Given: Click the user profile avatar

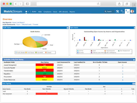Looking at the screenshot, I should pos(132,11).
